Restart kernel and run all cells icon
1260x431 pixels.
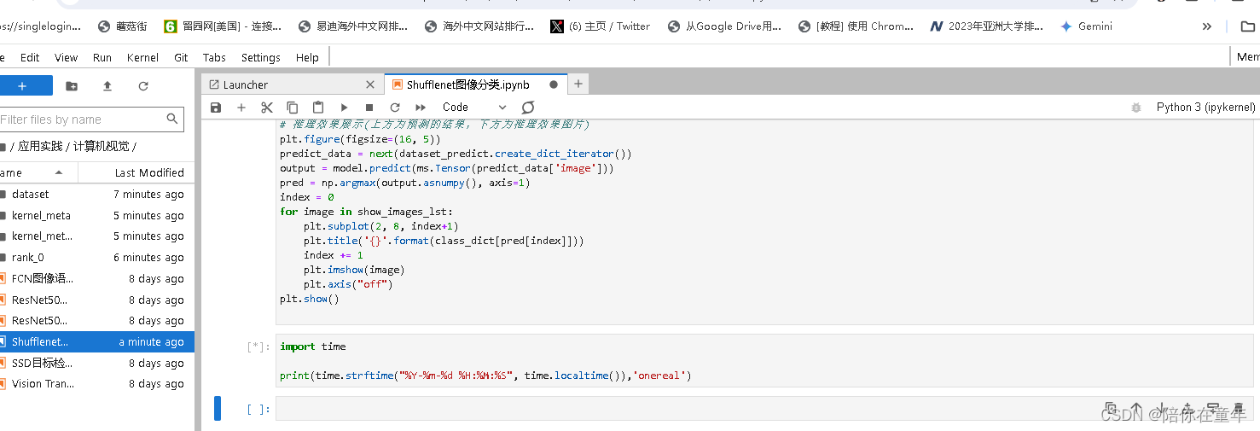[x=421, y=108]
